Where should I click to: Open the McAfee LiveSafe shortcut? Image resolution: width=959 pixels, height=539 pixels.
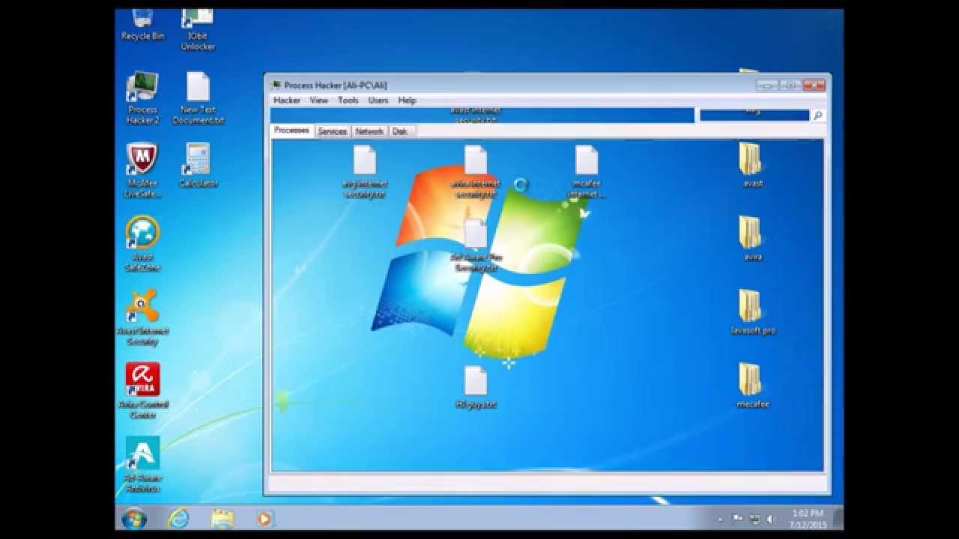point(142,171)
